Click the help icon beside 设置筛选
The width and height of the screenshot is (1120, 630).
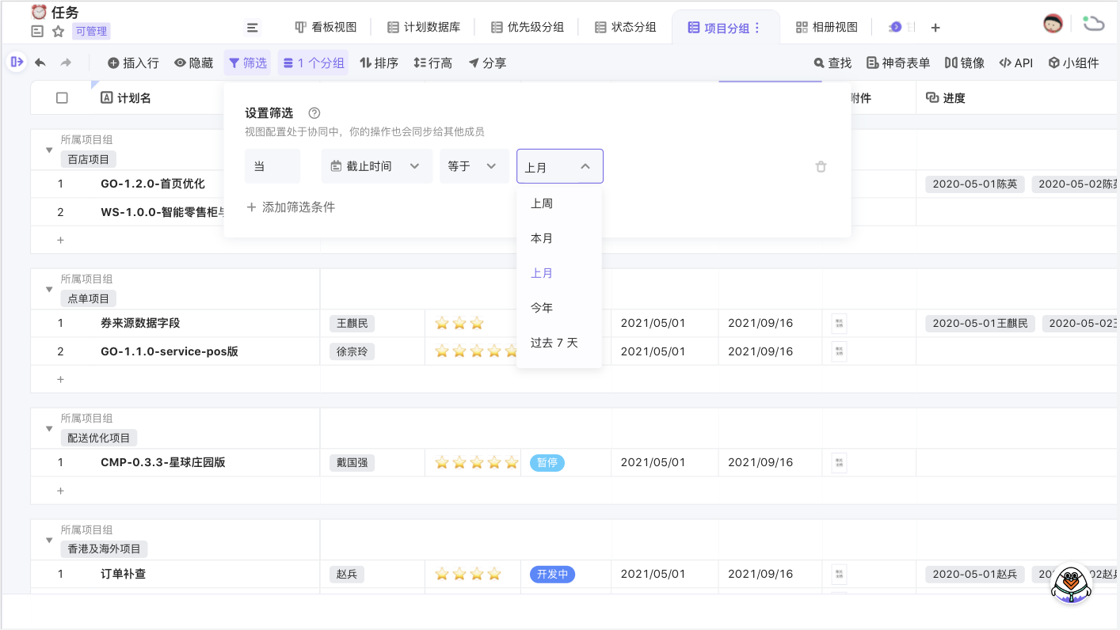314,113
